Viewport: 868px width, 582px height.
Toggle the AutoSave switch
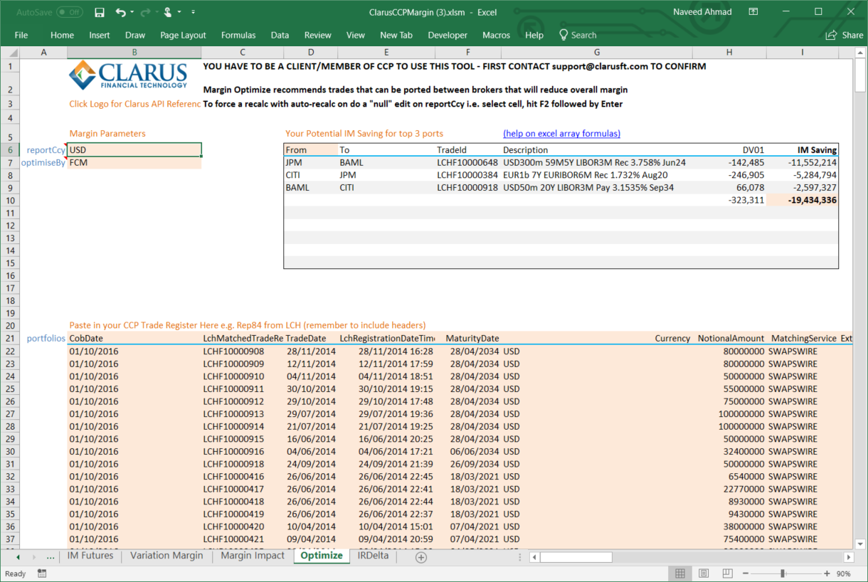click(69, 12)
